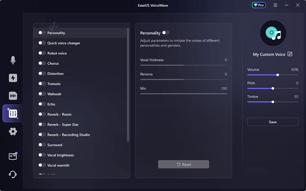306x191 pixels.
Task: Click the Persona slider track
Action: click(x=184, y=79)
